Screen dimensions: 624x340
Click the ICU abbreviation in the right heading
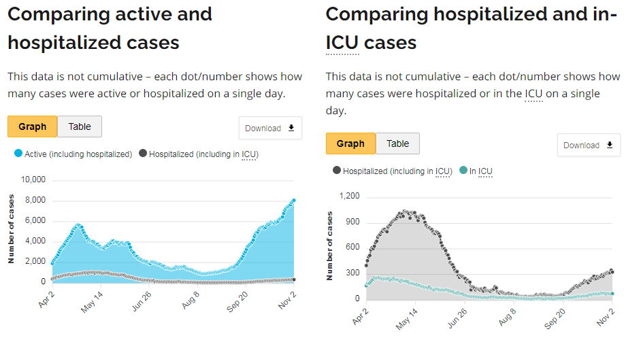(342, 43)
